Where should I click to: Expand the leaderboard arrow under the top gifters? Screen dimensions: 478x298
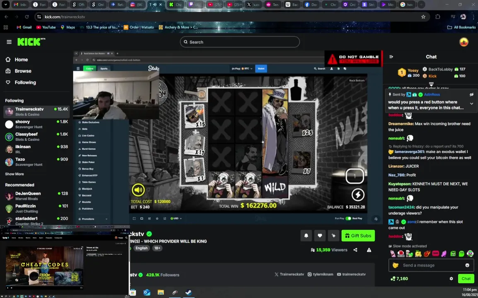click(x=431, y=84)
